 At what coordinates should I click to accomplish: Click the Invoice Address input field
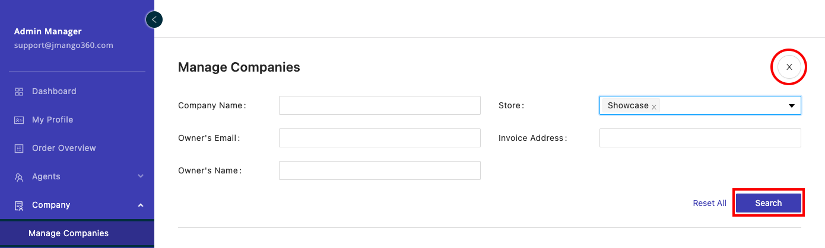(x=700, y=138)
